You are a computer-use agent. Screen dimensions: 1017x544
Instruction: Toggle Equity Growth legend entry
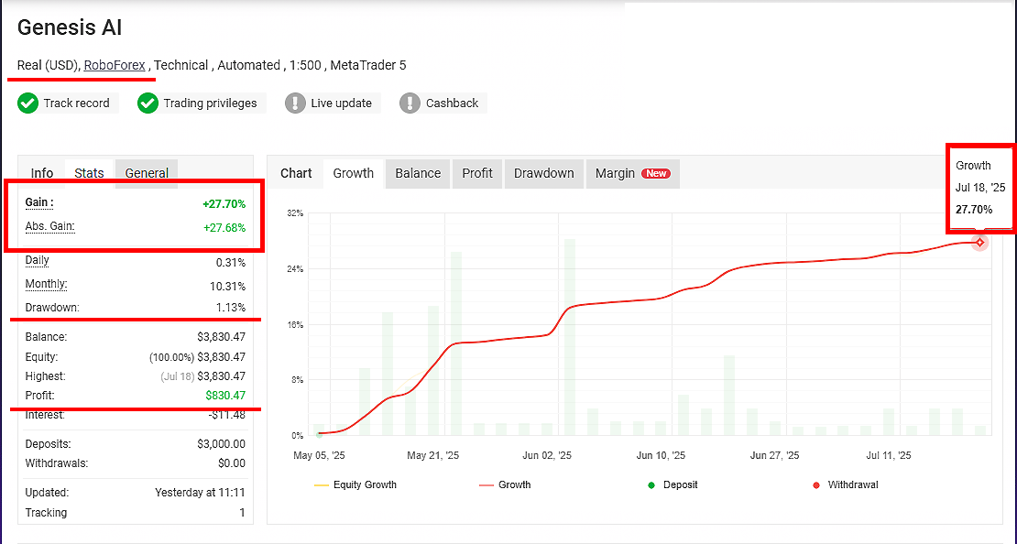pyautogui.click(x=355, y=484)
